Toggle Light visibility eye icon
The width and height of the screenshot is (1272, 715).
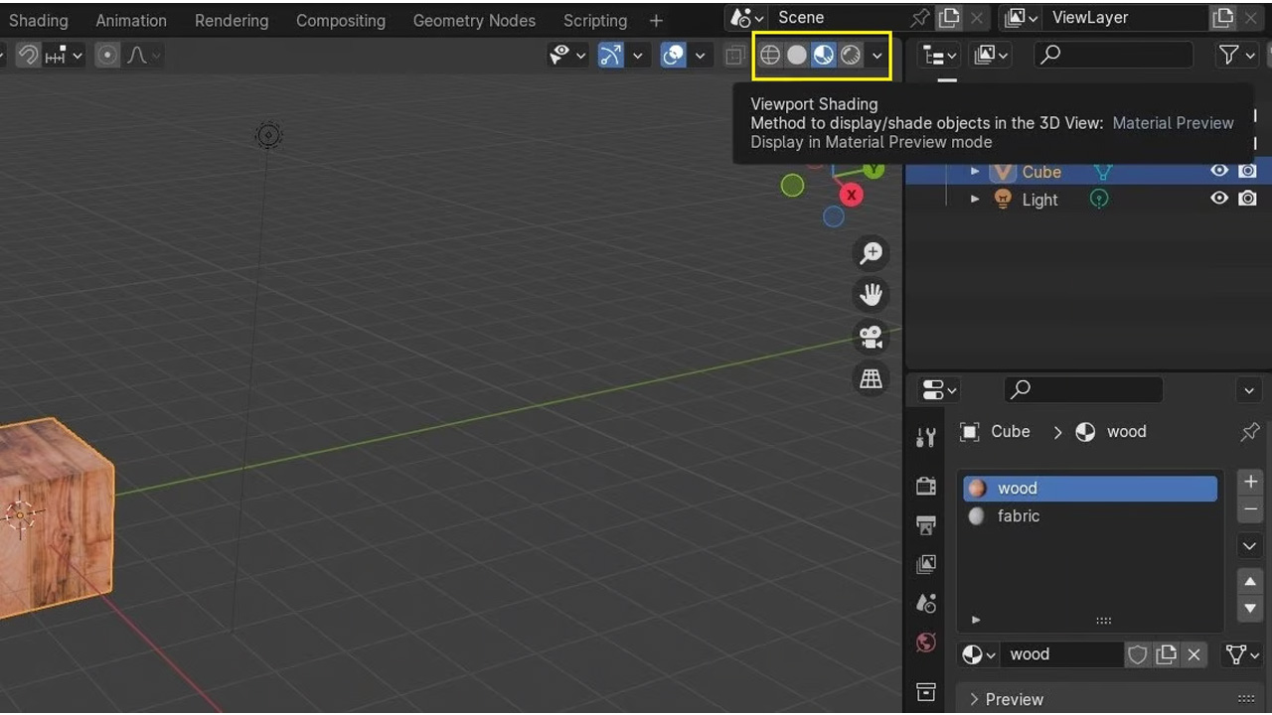pyautogui.click(x=1219, y=199)
